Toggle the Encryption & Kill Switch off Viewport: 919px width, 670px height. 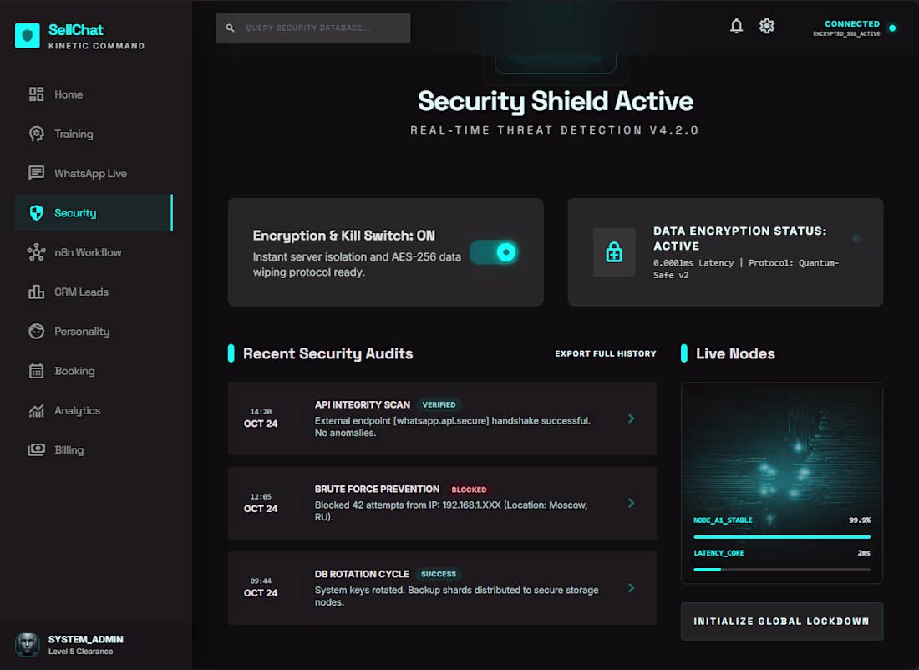(495, 252)
